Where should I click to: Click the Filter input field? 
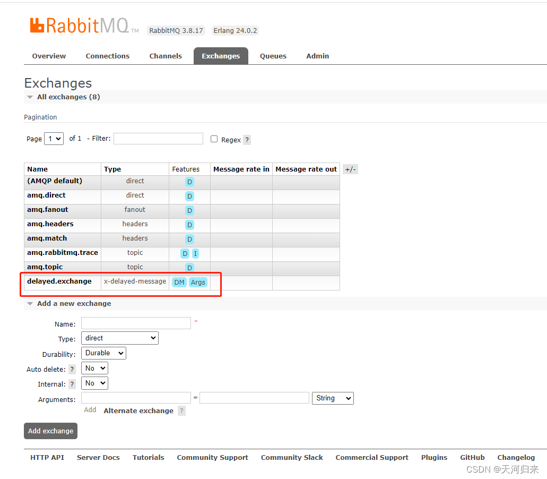pos(159,139)
